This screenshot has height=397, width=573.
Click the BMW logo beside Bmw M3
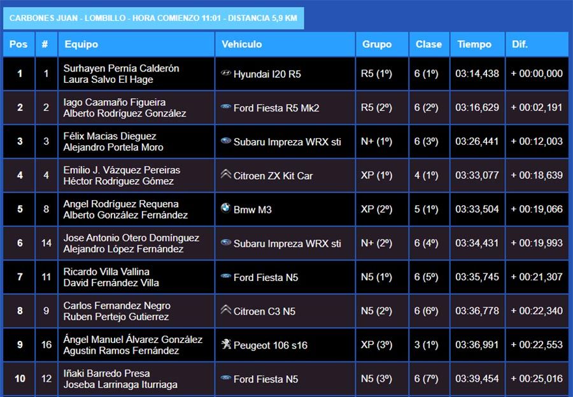coord(225,208)
